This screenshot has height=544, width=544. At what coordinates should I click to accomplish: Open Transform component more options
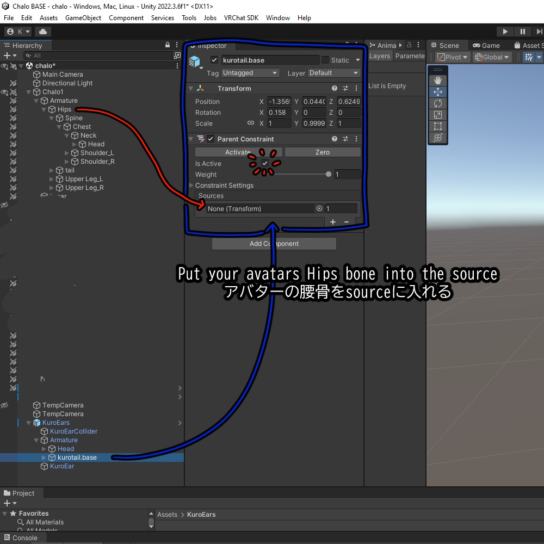[x=356, y=88]
